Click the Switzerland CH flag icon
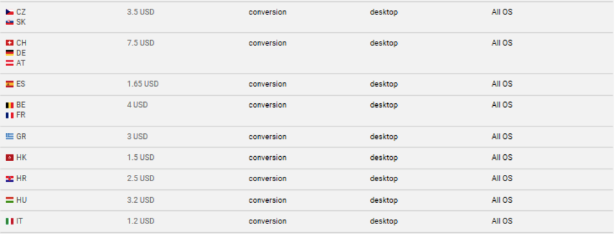The width and height of the screenshot is (616, 234). coord(9,43)
